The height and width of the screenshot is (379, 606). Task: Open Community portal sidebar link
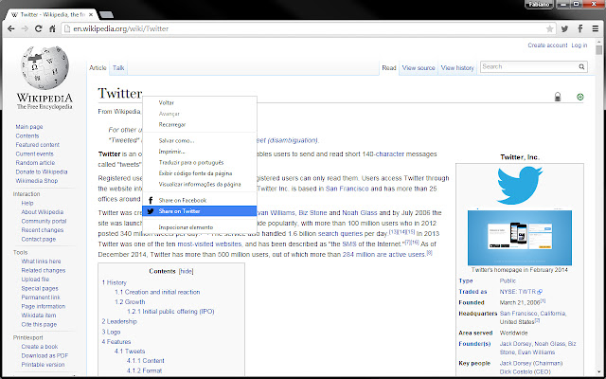point(44,221)
